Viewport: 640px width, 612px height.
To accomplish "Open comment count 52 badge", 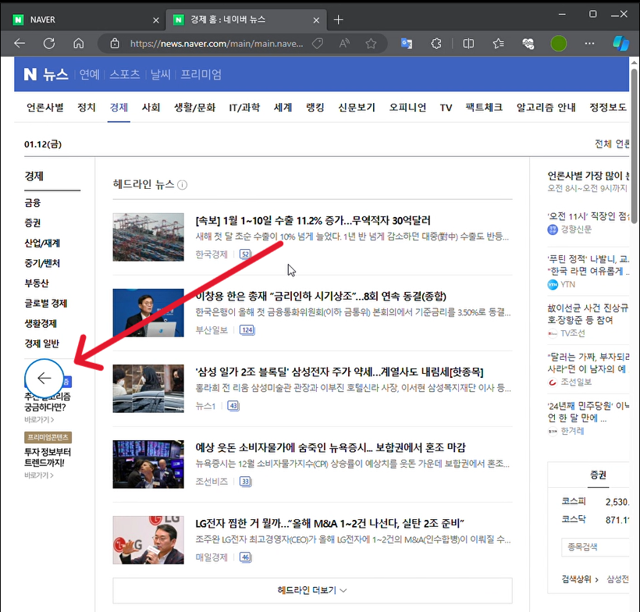I will pos(245,254).
